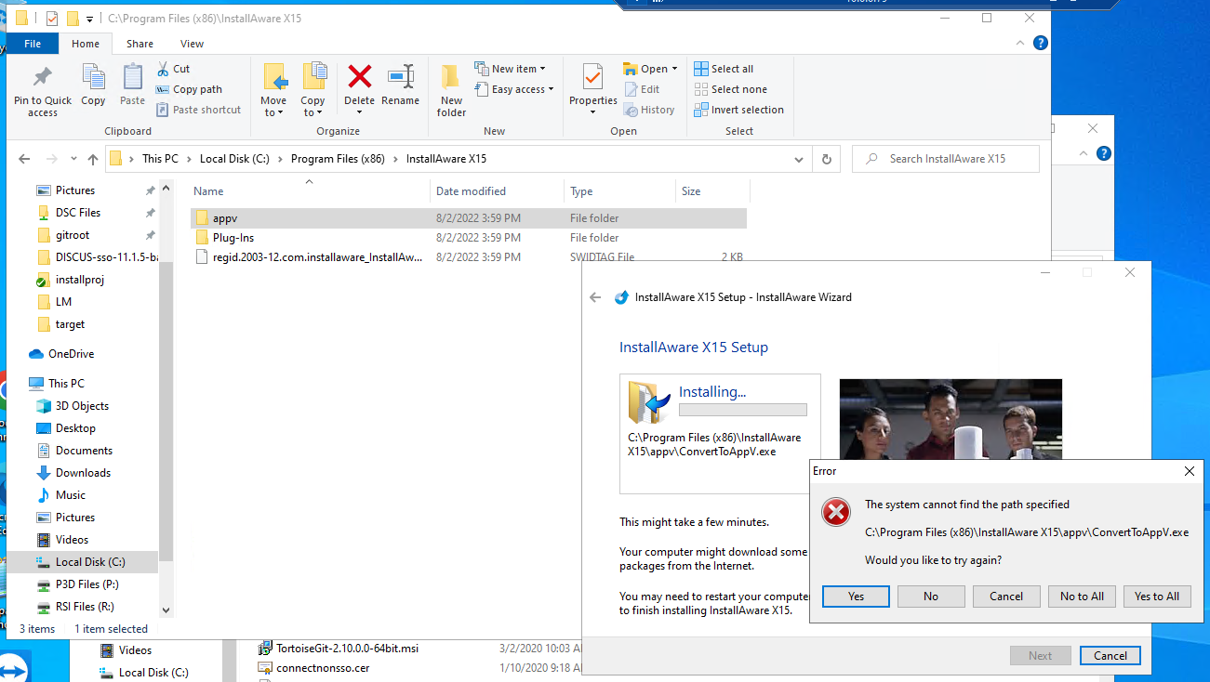Screen dimensions: 1210x682
Task: Expand the Open dropdown in ribbon
Action: [x=674, y=69]
